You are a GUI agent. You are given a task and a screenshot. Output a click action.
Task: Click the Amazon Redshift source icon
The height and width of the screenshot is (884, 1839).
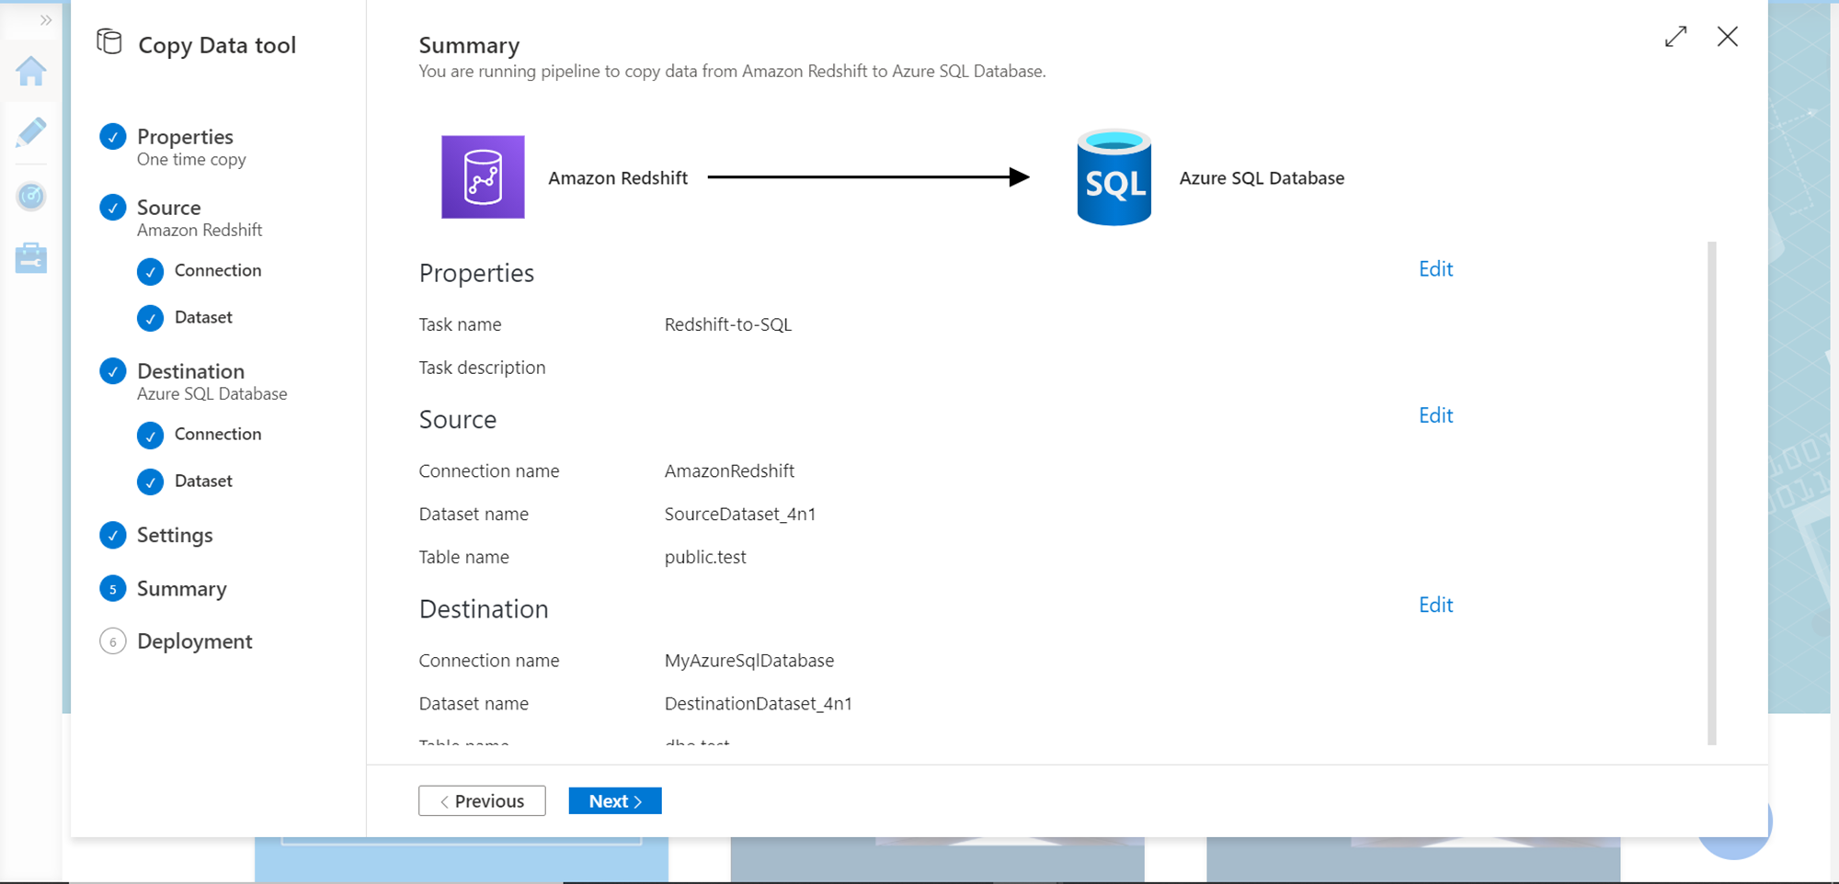[483, 177]
